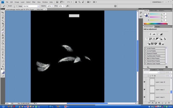Open the Filter menu

pyautogui.click(x=34, y=2)
